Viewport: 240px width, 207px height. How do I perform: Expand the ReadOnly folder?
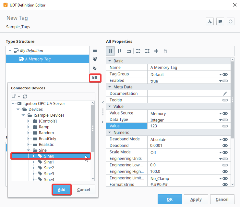(28, 139)
